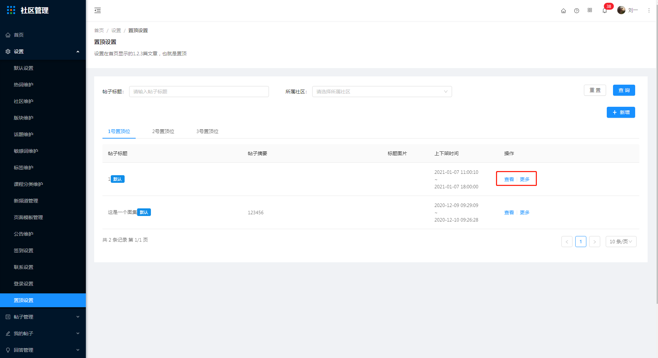658x358 pixels.
Task: Open 默认设置 in the sidebar
Action: (x=24, y=68)
